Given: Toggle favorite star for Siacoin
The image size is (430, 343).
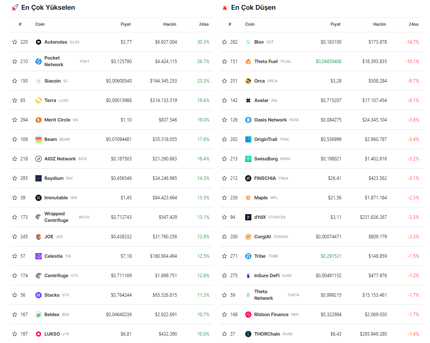Looking at the screenshot, I should click(x=15, y=81).
